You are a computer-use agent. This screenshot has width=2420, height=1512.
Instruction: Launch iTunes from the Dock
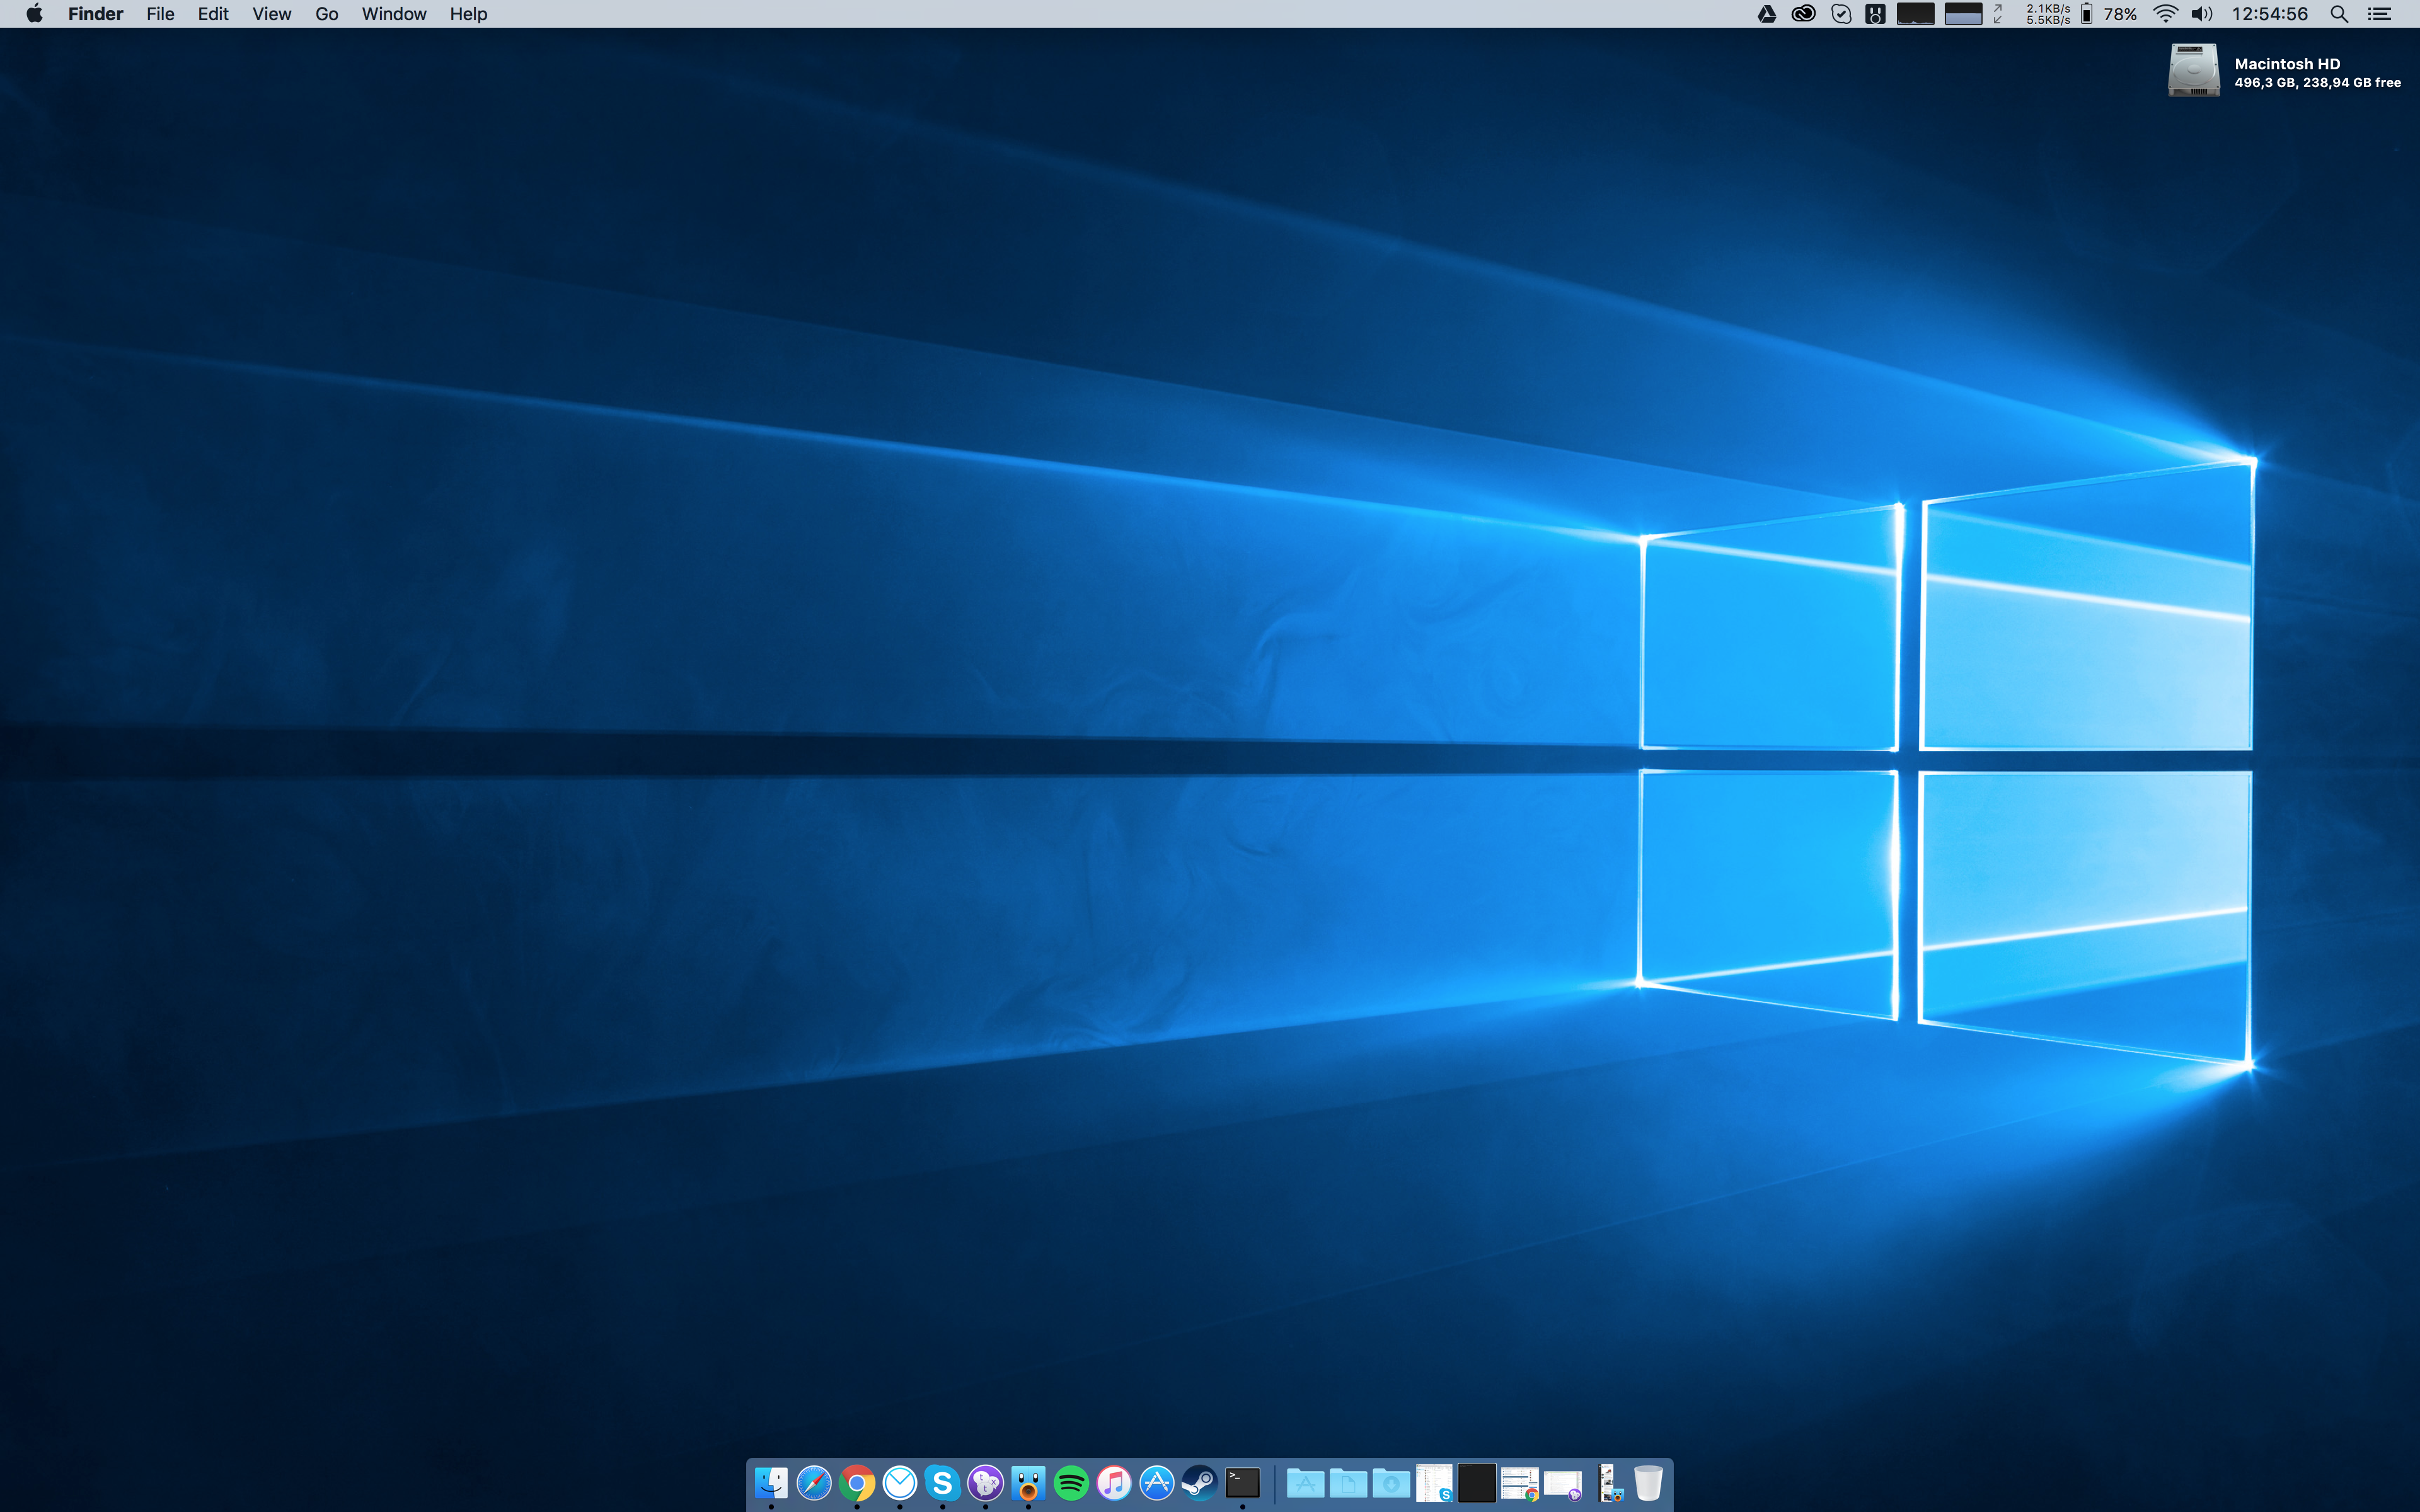[x=1114, y=1482]
